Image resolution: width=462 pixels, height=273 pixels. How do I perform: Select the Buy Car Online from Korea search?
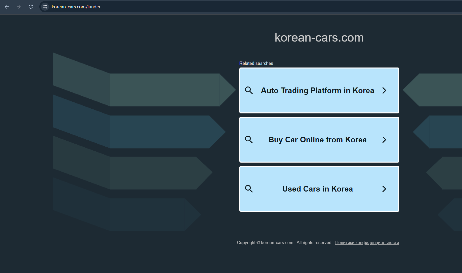click(x=317, y=140)
